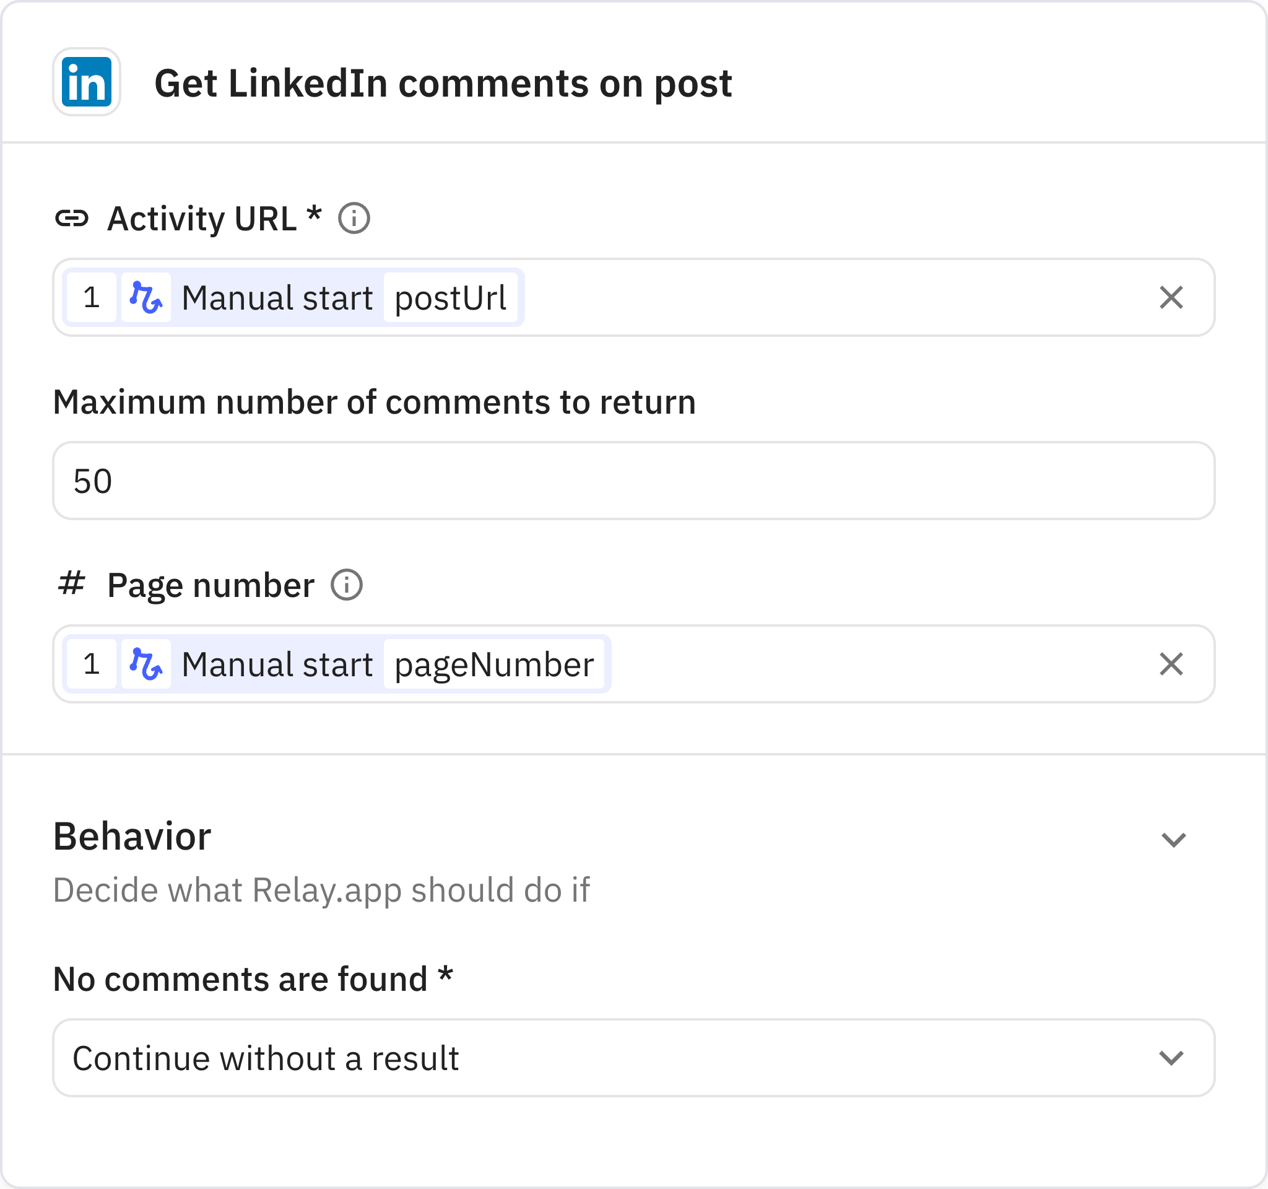
Task: Click the Activity URL info icon
Action: point(354,219)
